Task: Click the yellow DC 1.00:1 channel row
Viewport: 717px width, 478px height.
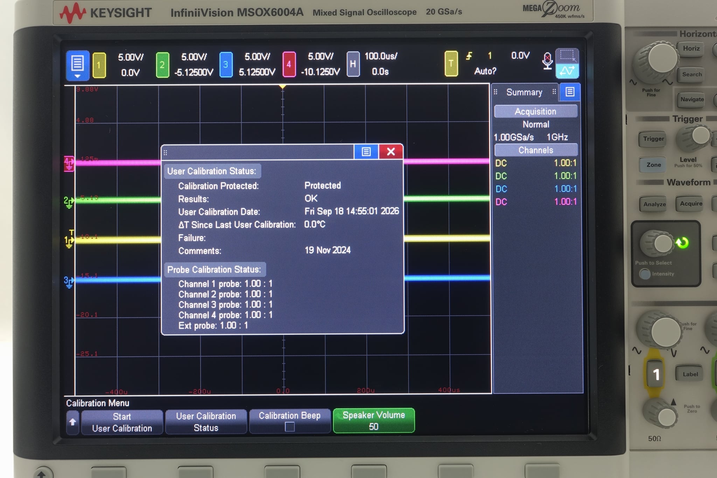Action: pyautogui.click(x=536, y=163)
